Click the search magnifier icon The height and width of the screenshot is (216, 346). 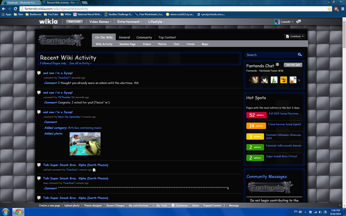300,55
